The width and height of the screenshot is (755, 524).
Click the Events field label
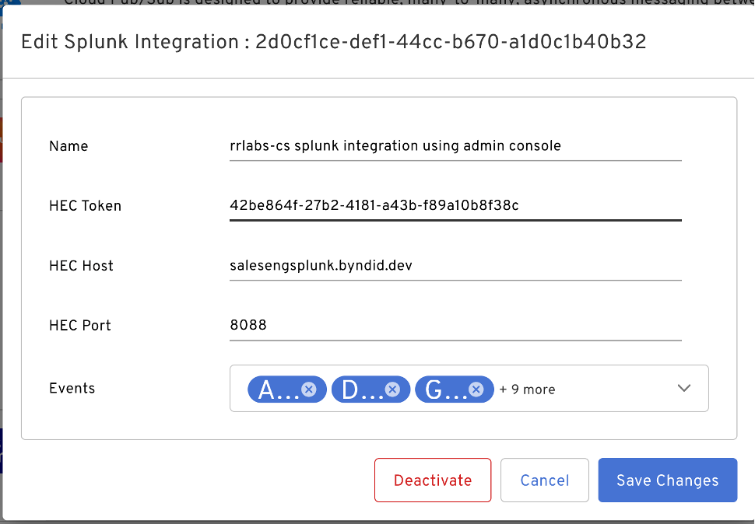[72, 388]
